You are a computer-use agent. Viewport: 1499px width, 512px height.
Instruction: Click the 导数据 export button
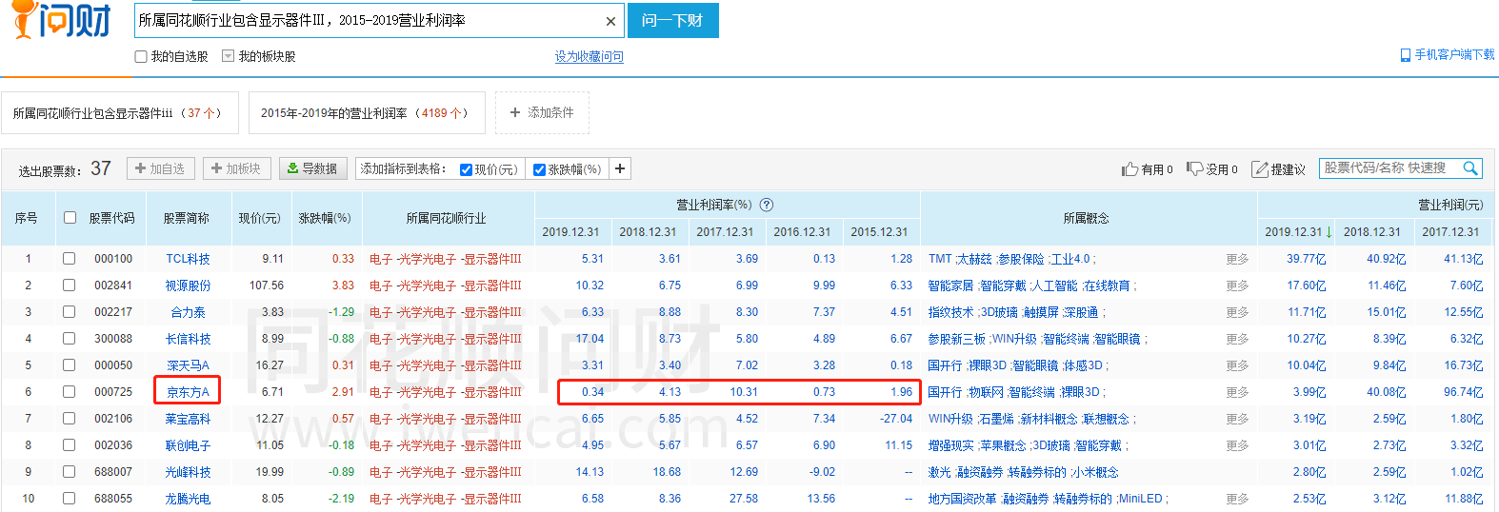click(x=312, y=168)
